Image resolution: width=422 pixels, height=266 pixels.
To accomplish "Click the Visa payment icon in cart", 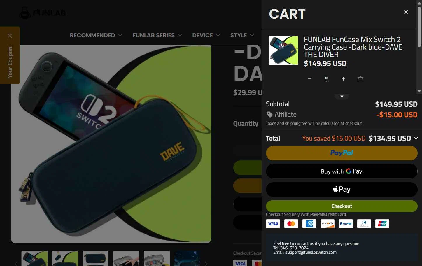I will point(273,224).
